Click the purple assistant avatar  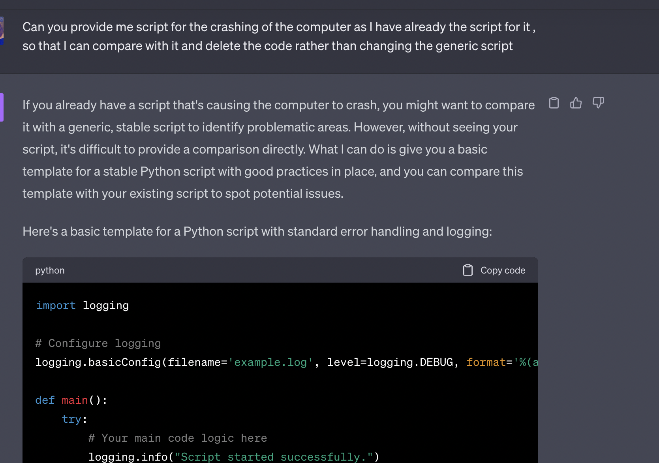tap(2, 107)
